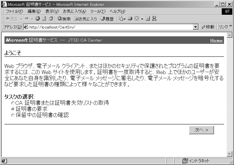Click the Stop loading icon
This screenshot has height=165, width=234.
[38, 19]
